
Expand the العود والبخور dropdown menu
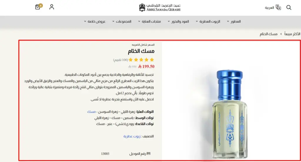(178, 21)
